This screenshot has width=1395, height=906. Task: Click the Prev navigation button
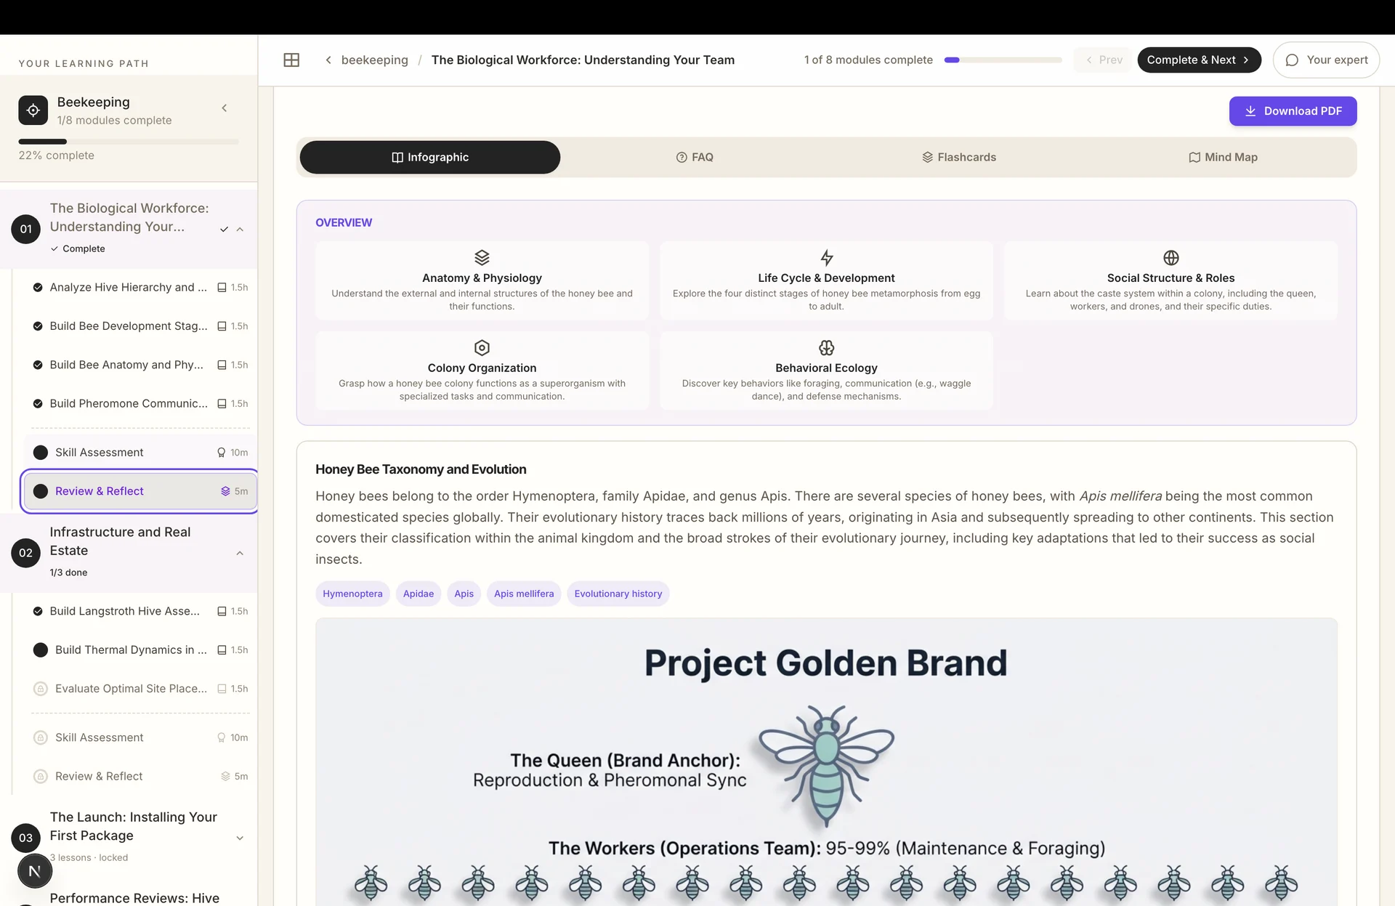[1103, 60]
